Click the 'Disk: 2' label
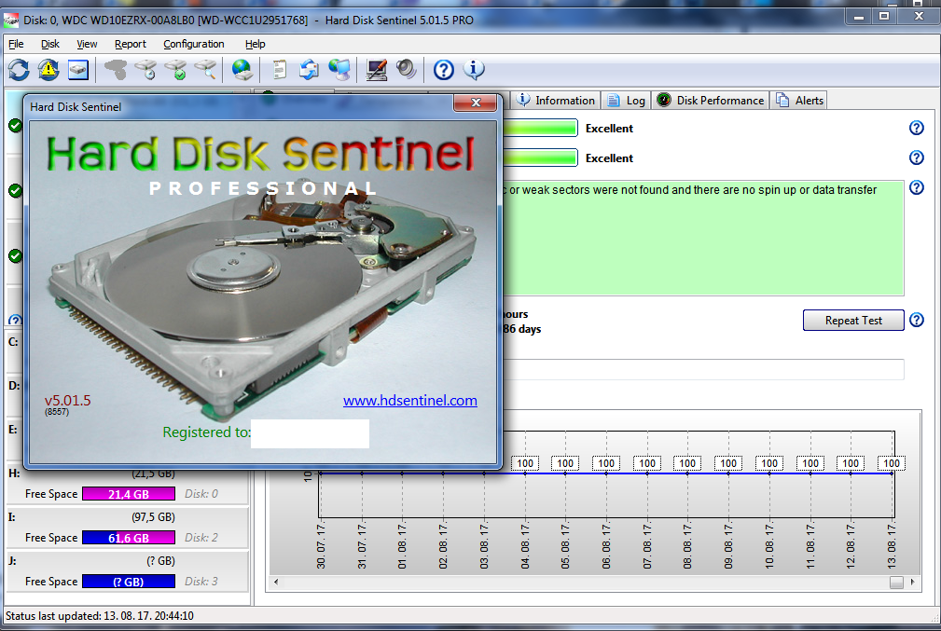941x631 pixels. tap(201, 538)
